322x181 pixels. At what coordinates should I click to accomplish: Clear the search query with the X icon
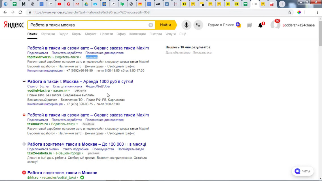point(151,25)
